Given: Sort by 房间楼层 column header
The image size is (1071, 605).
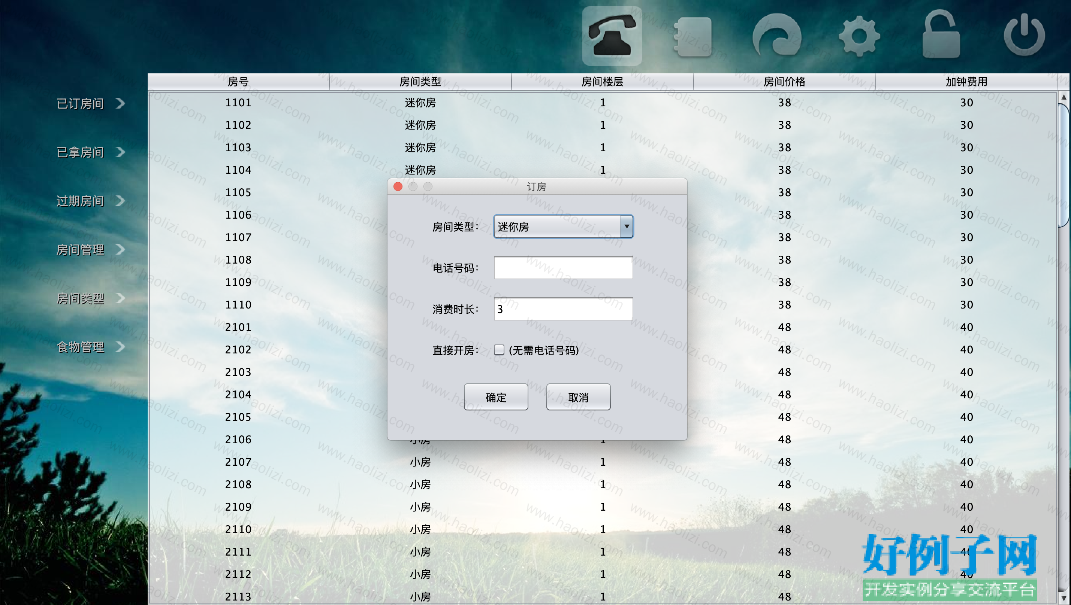Looking at the screenshot, I should (602, 82).
